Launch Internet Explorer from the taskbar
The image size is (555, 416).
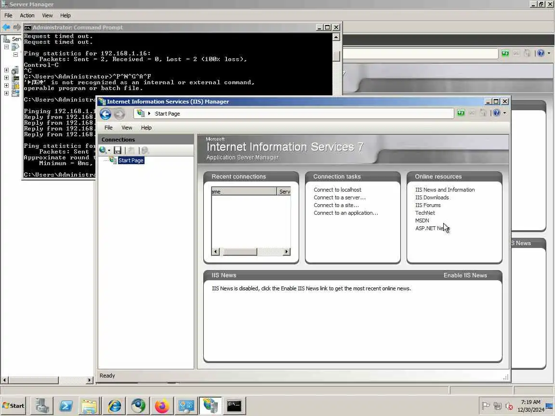pyautogui.click(x=114, y=406)
